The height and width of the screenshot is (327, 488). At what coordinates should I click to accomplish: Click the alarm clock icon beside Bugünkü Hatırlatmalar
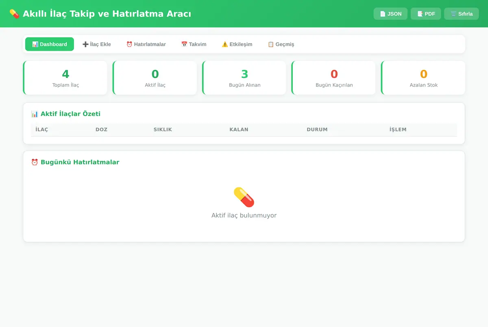pyautogui.click(x=35, y=162)
